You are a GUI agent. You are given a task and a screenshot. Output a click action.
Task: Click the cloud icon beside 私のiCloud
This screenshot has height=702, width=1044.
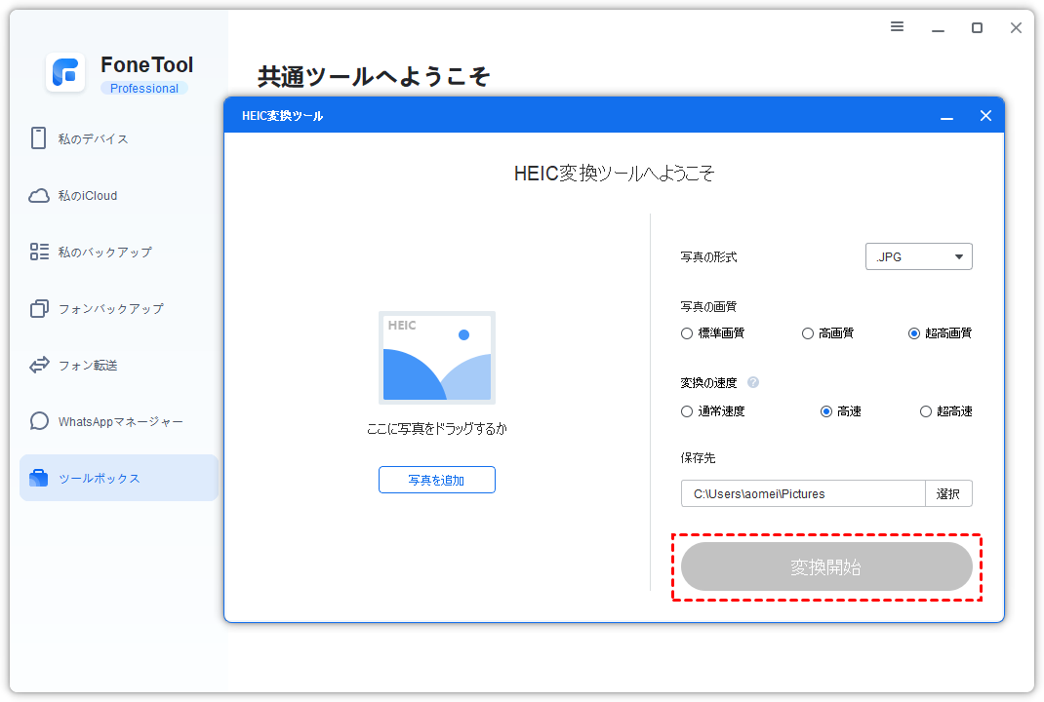pyautogui.click(x=39, y=196)
